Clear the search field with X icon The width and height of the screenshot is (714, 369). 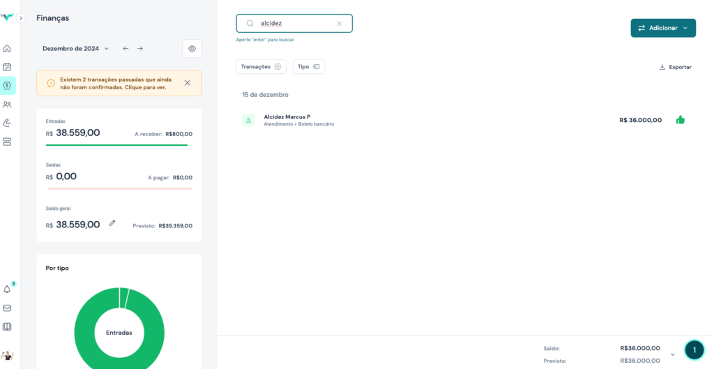(x=340, y=23)
